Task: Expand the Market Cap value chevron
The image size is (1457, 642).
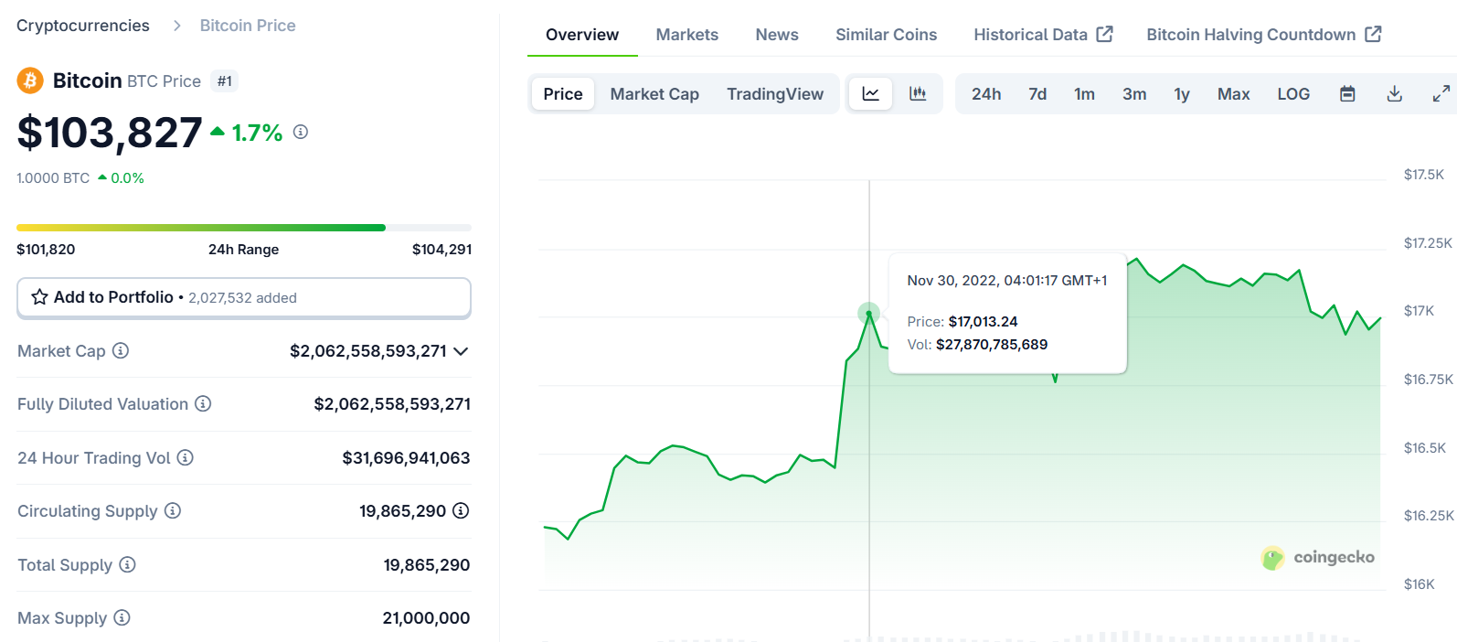Action: (461, 352)
